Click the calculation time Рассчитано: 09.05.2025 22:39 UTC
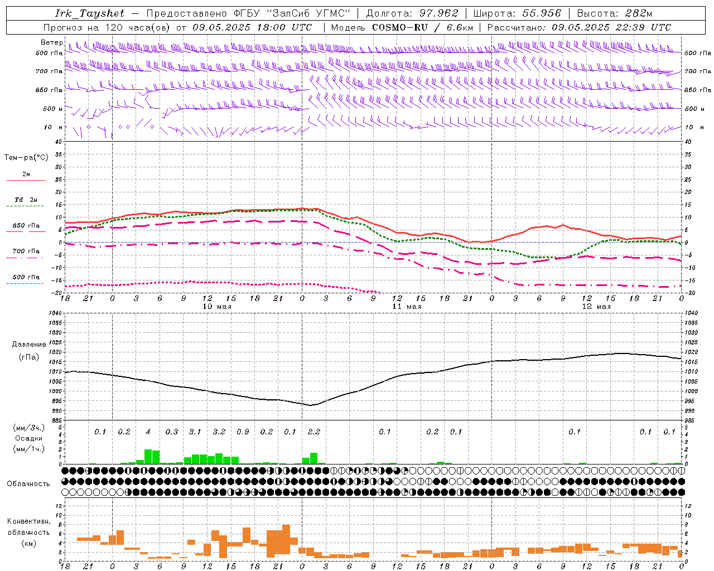 pos(579,27)
